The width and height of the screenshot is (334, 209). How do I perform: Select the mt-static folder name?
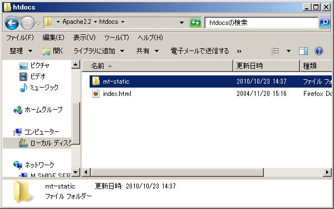(x=116, y=81)
